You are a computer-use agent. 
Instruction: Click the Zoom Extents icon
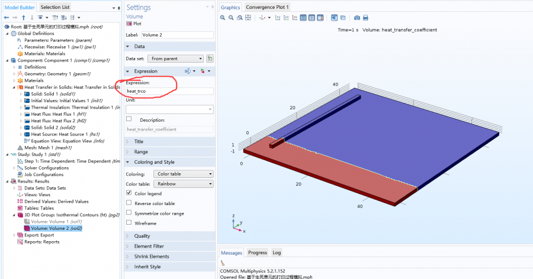click(x=248, y=18)
